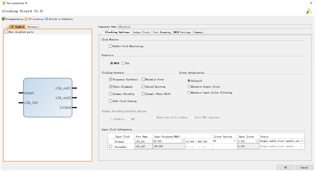Viewport: 317px width, 172px height.
Task: Enable Spread Spectrum checkbox
Action: pos(143,87)
